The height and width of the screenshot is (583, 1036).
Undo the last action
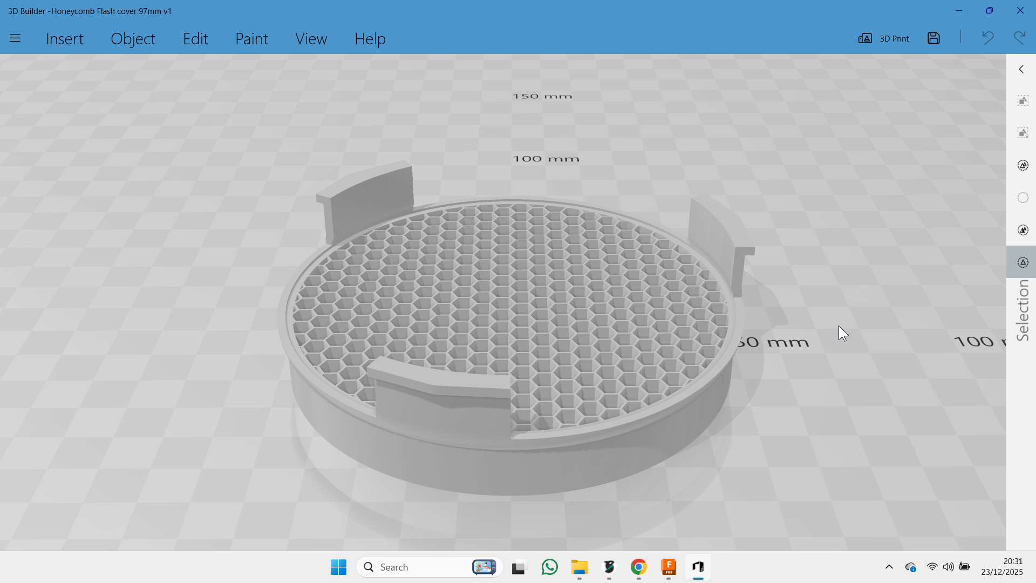click(987, 38)
